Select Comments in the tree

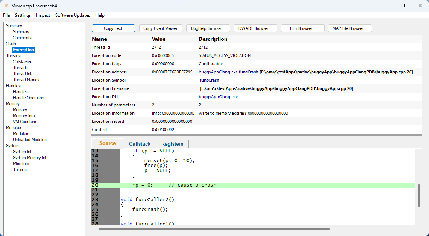click(22, 38)
